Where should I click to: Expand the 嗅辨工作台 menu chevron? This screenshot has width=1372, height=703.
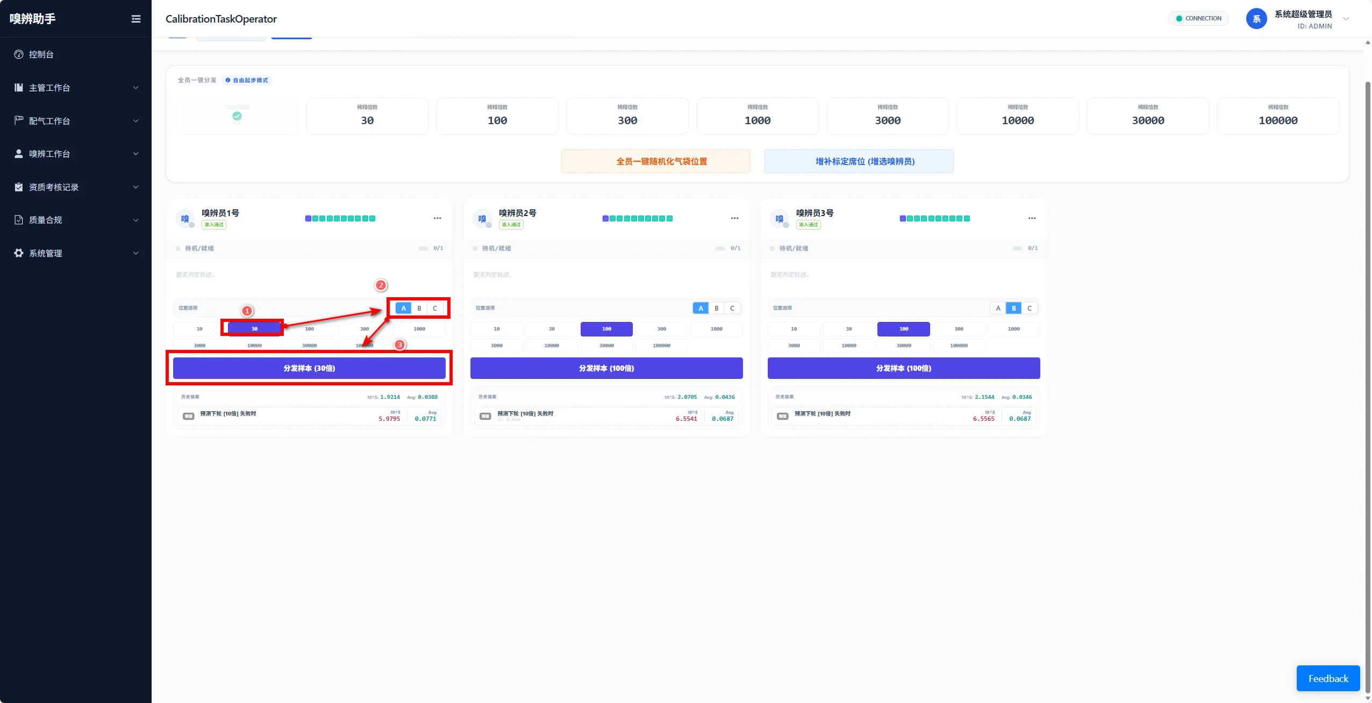(x=136, y=154)
